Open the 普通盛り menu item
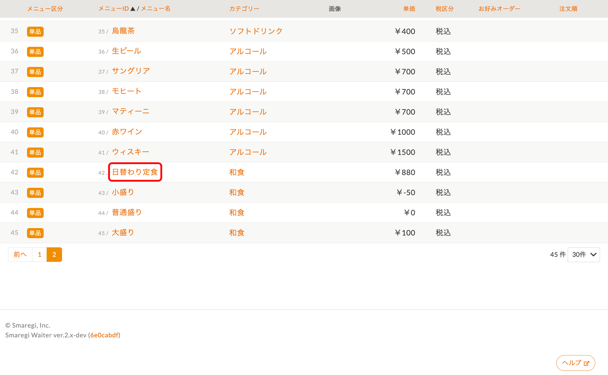Image resolution: width=608 pixels, height=375 pixels. [x=127, y=212]
